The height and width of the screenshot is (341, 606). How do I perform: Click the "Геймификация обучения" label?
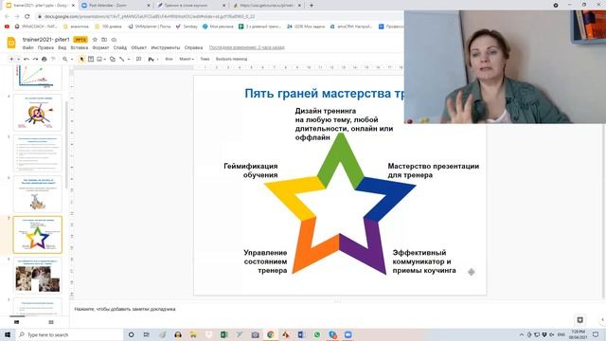click(250, 170)
